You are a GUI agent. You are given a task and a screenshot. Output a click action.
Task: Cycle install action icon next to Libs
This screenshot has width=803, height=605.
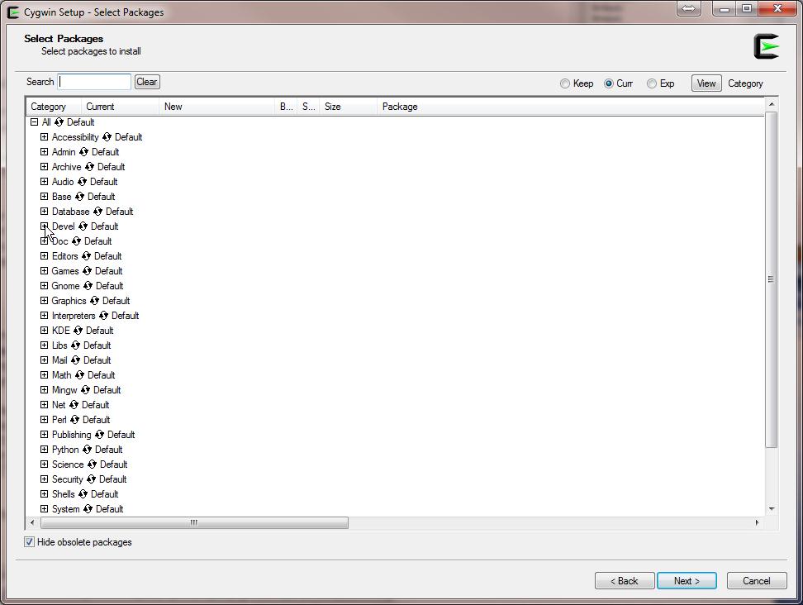pyautogui.click(x=75, y=345)
